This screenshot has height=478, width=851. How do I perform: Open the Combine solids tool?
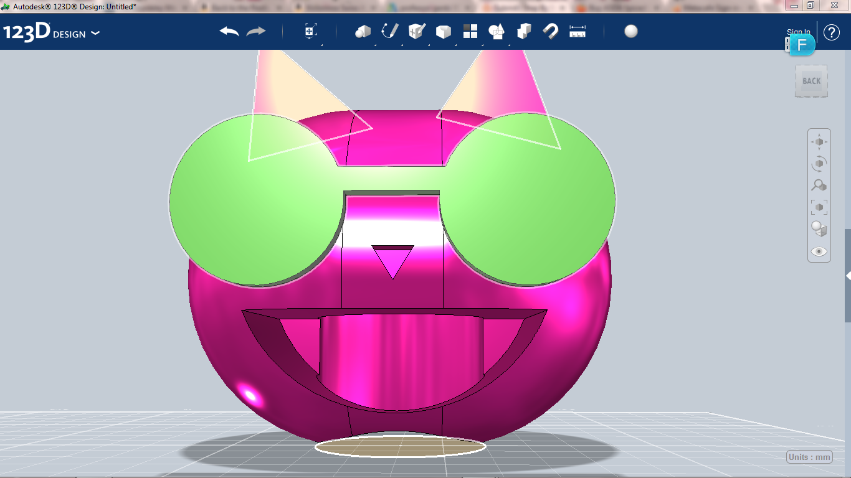pyautogui.click(x=524, y=31)
